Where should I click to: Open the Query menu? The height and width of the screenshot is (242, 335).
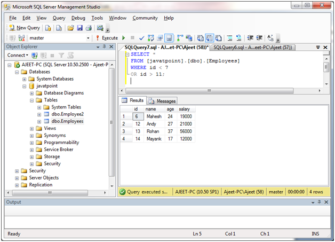[59, 18]
